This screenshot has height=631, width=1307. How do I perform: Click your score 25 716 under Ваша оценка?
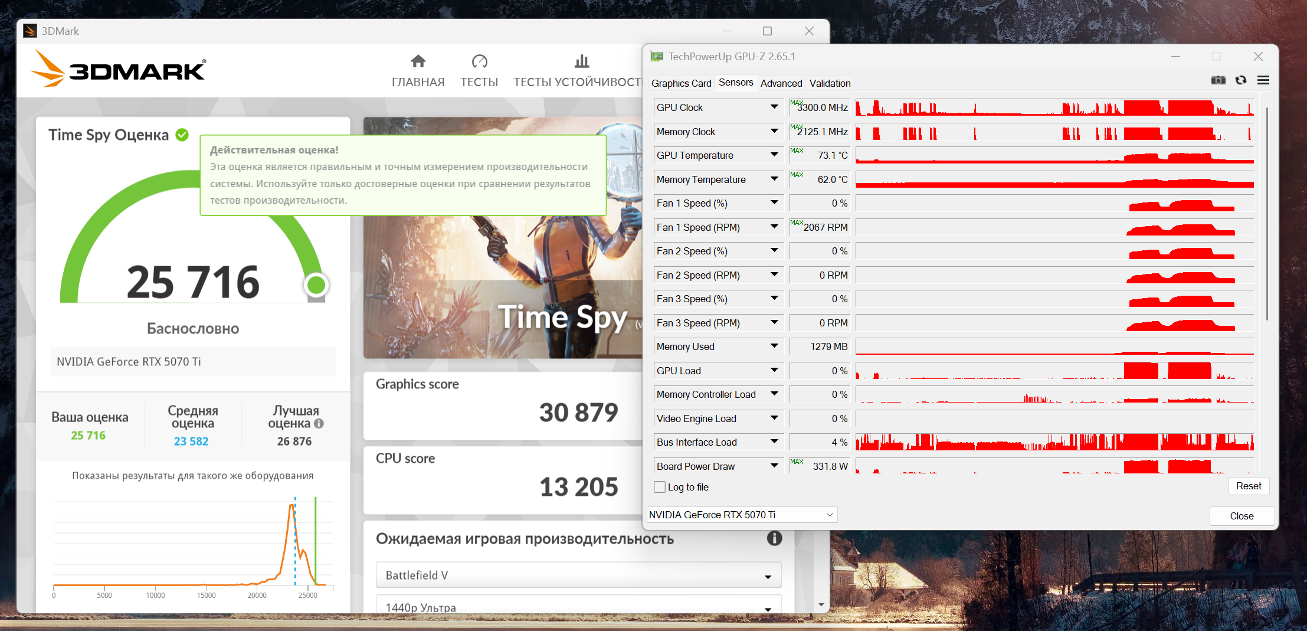click(88, 436)
